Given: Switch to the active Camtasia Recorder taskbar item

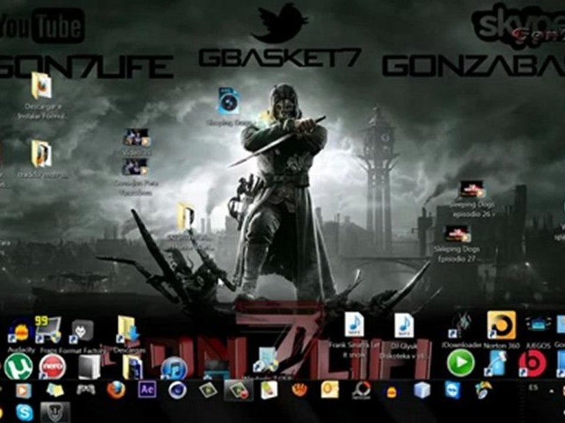Looking at the screenshot, I should [x=238, y=390].
